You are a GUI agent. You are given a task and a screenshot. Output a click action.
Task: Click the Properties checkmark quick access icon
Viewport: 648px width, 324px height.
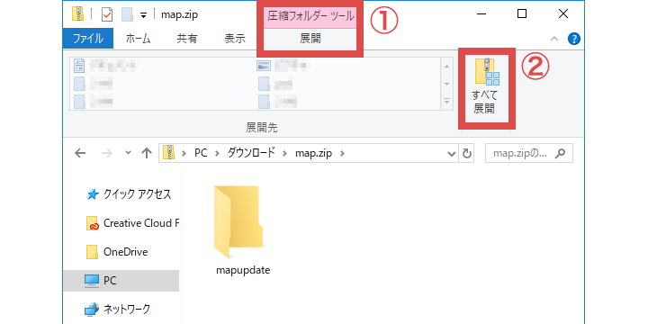pyautogui.click(x=106, y=15)
